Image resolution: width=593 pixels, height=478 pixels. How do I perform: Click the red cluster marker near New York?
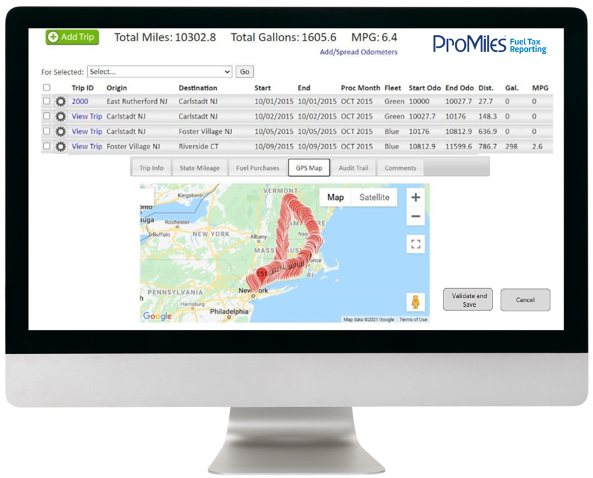click(x=262, y=275)
